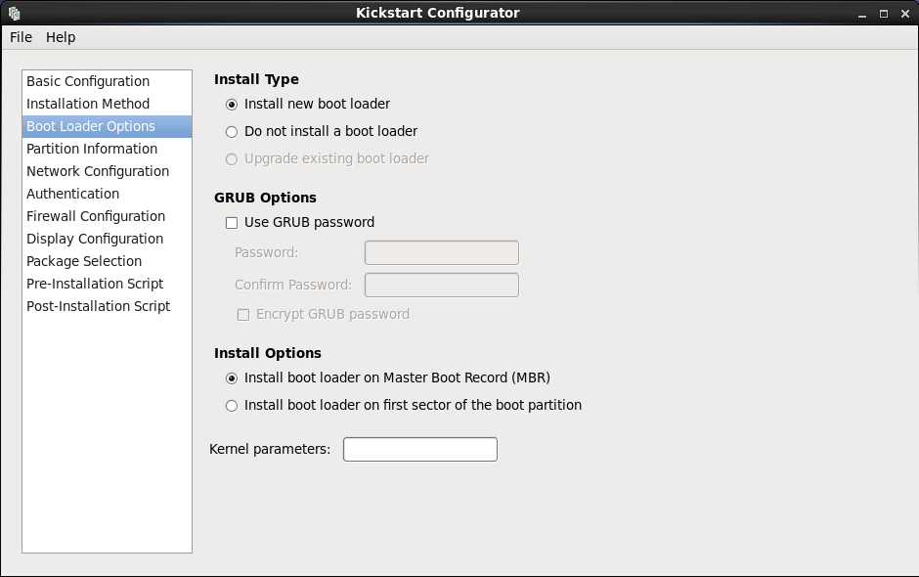Show Display Configuration settings
919x577 pixels.
tap(95, 239)
